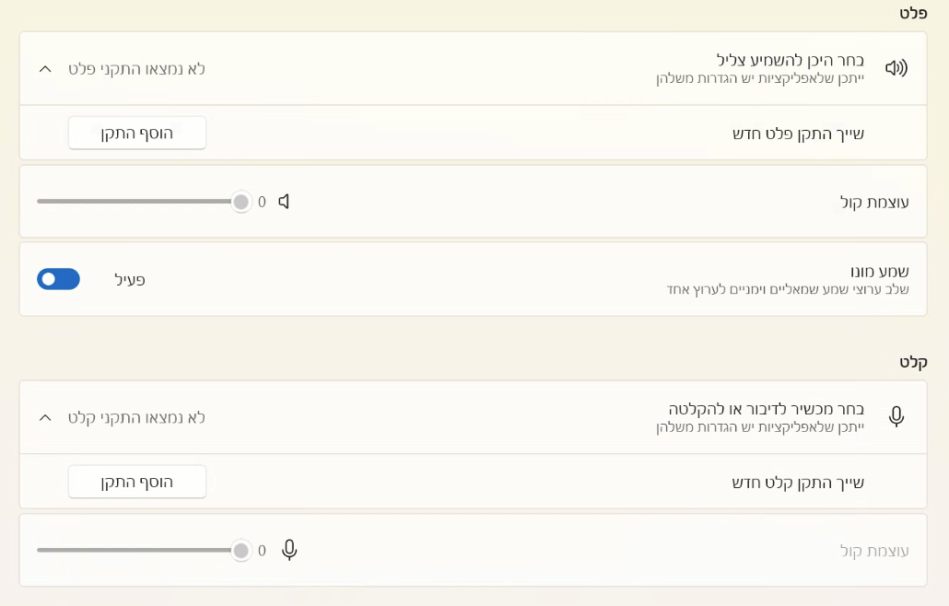This screenshot has width=949, height=606.
Task: Click the 'שייך התקן פלט חדש' label
Action: click(x=798, y=134)
